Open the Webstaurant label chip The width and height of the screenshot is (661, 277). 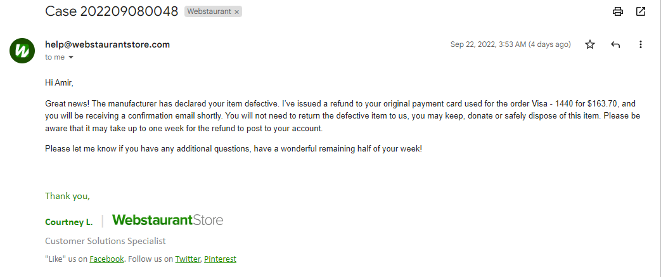(209, 12)
